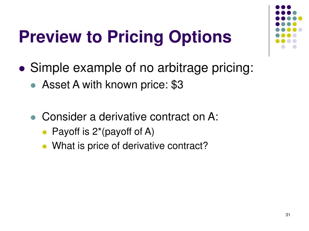309x231 pixels.
Task: Click the teal bullet beside "Asset A"
Action: tap(33, 85)
